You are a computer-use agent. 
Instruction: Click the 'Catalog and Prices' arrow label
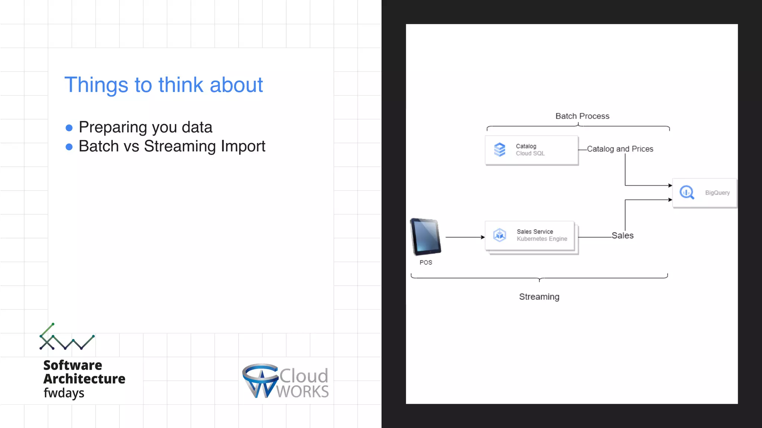coord(620,149)
